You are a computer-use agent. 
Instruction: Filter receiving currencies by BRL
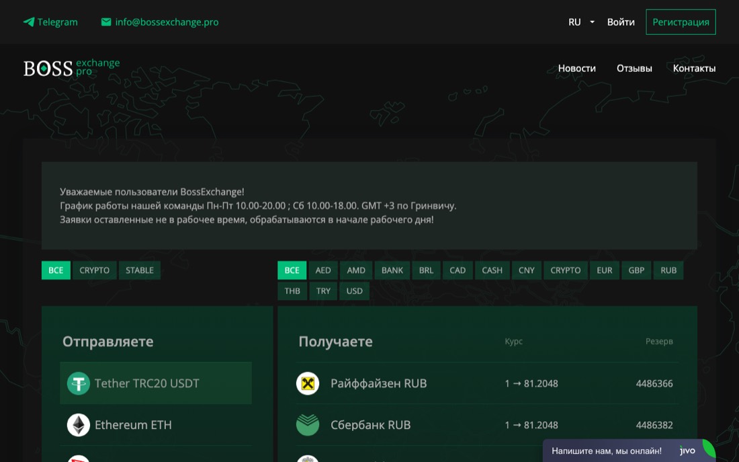(x=426, y=270)
